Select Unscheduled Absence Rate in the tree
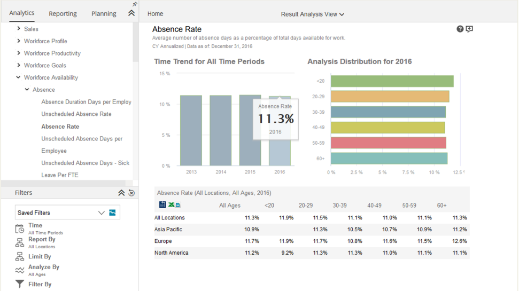The height and width of the screenshot is (291, 519). coord(76,114)
